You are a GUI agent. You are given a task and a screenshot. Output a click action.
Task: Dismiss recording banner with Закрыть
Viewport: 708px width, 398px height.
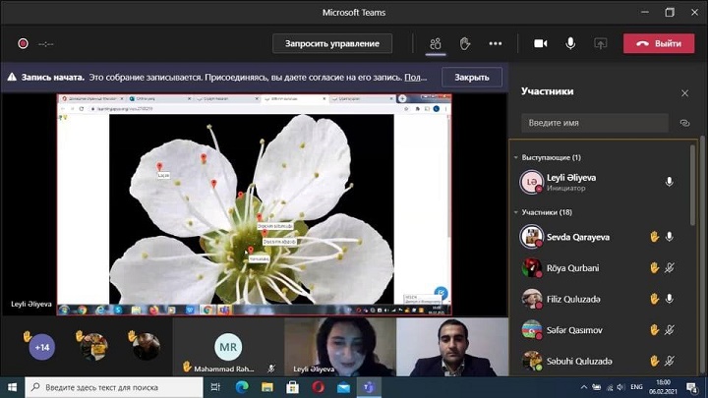tap(471, 77)
